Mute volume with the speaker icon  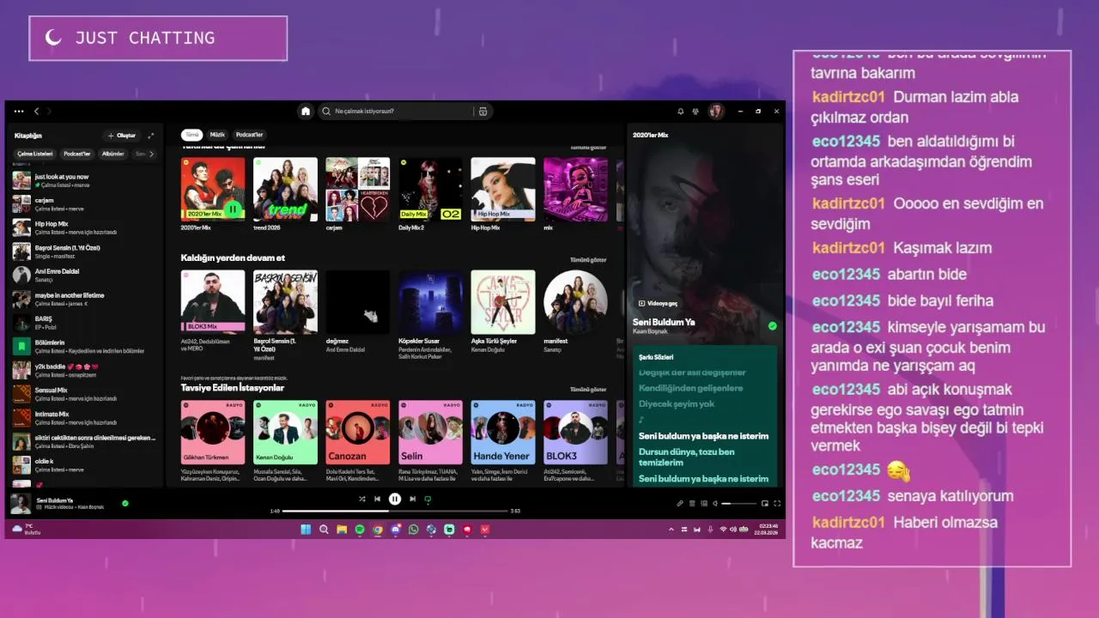tap(714, 503)
